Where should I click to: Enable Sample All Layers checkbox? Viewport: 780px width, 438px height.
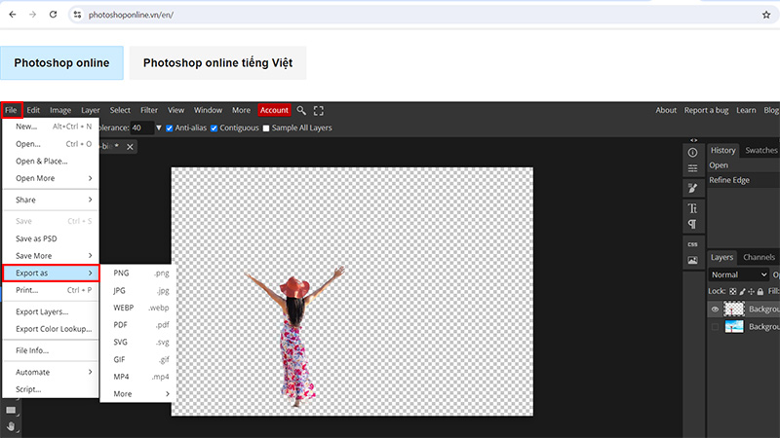[x=267, y=128]
